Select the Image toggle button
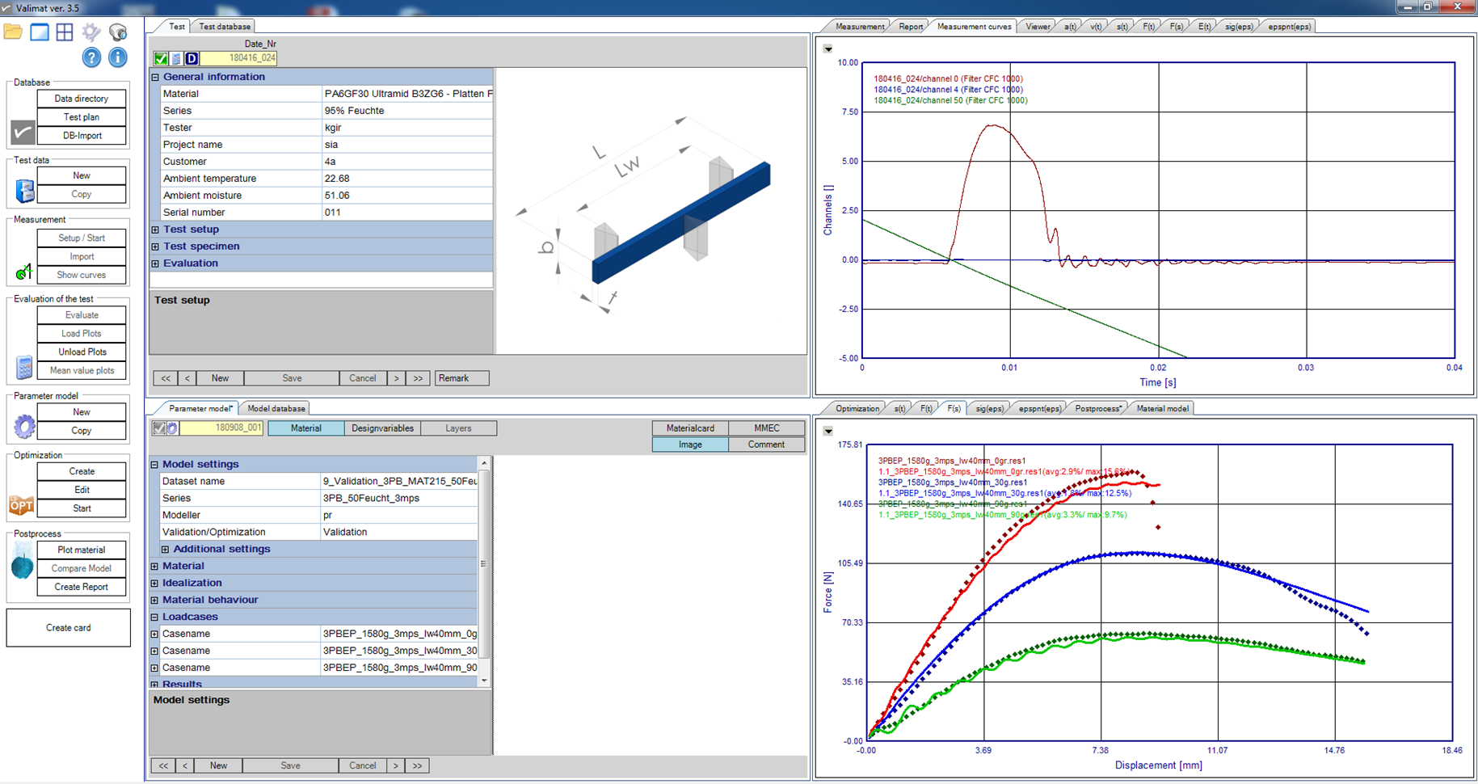The height and width of the screenshot is (784, 1478). [689, 445]
